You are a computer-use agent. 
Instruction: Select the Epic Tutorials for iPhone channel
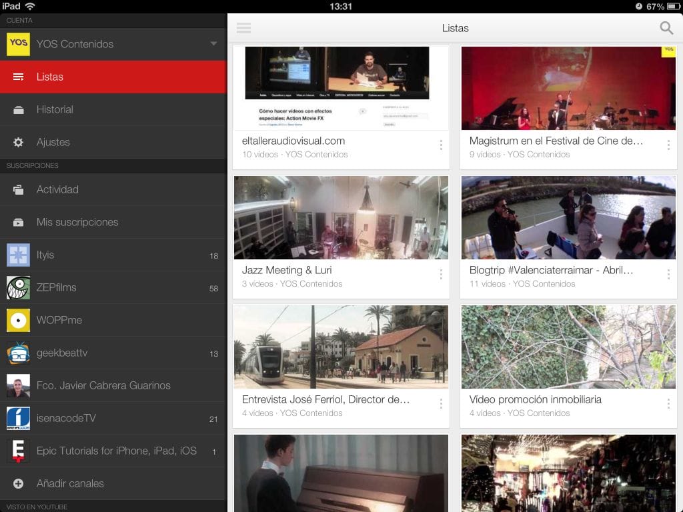(18, 451)
